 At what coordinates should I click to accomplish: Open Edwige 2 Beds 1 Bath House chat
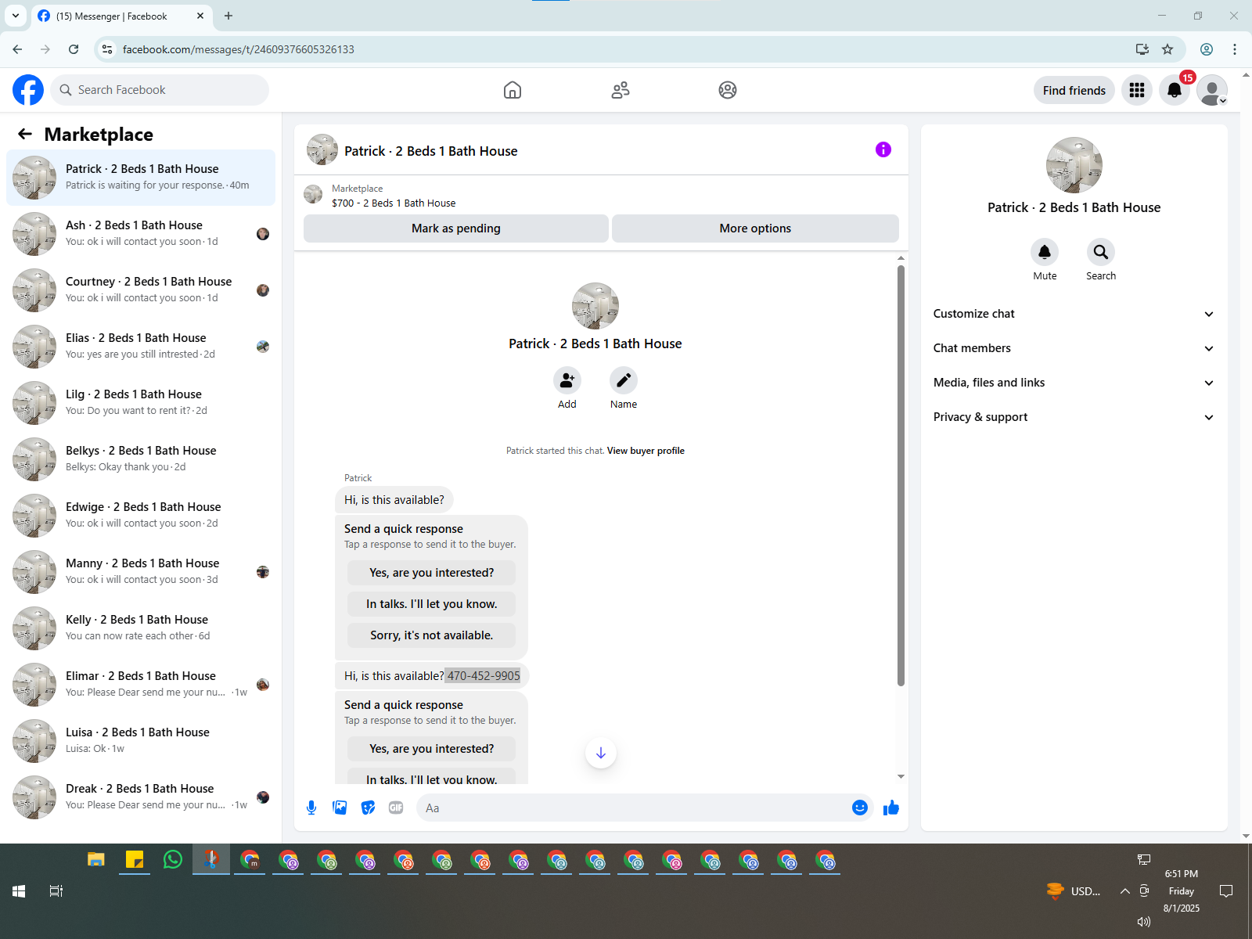coord(141,516)
